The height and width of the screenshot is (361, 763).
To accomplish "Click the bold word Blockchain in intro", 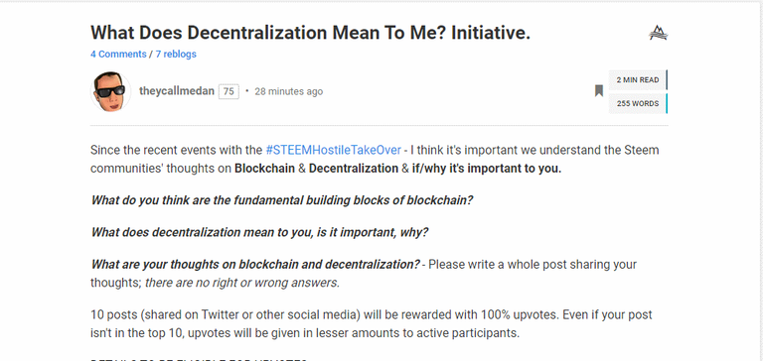I will click(x=264, y=169).
